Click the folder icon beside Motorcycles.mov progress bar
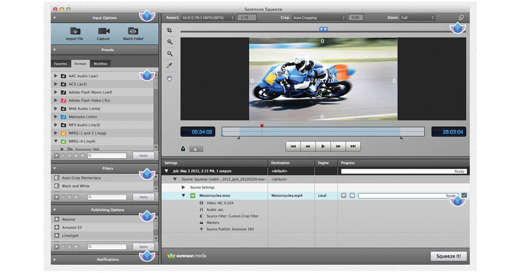Screen dimensions: 521x273 coord(352,196)
